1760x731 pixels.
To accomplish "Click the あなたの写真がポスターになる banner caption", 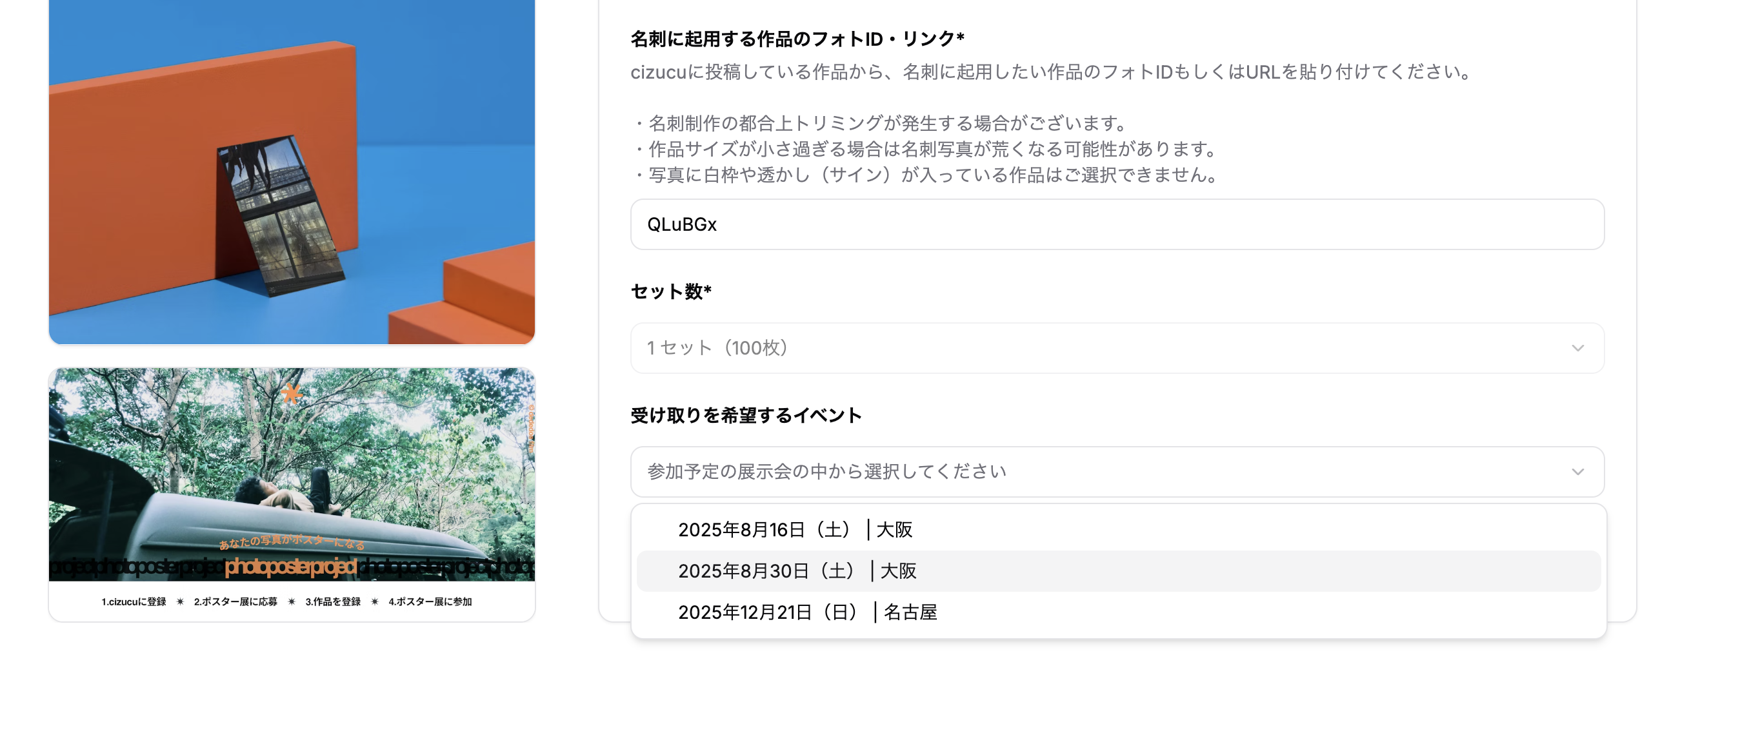I will [x=292, y=543].
